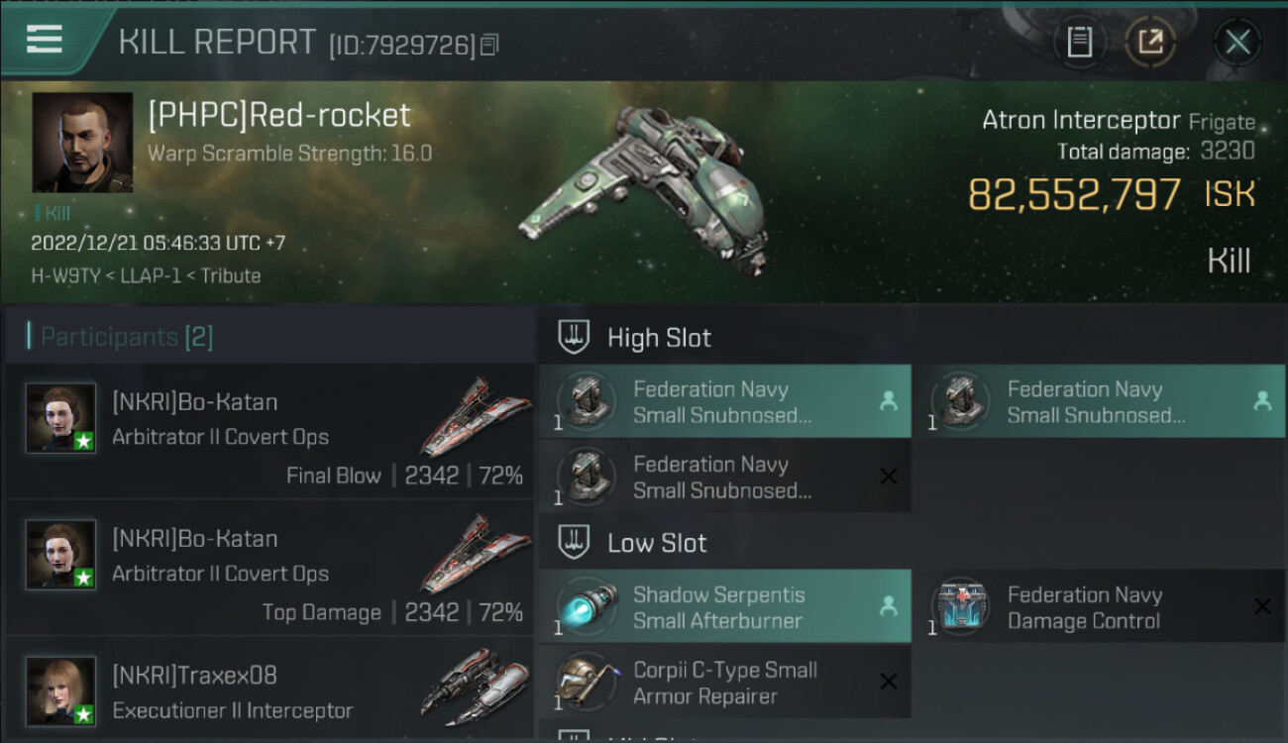
Task: Click Red-rocket's pilot portrait
Action: click(x=82, y=142)
